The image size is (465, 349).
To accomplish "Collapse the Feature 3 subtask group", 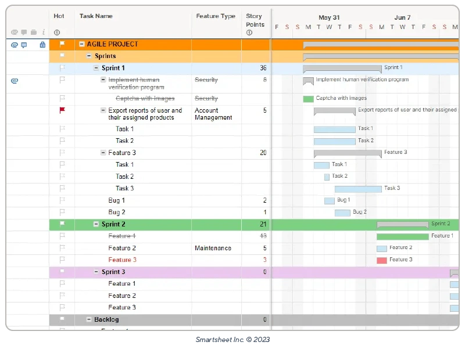I will pos(103,153).
